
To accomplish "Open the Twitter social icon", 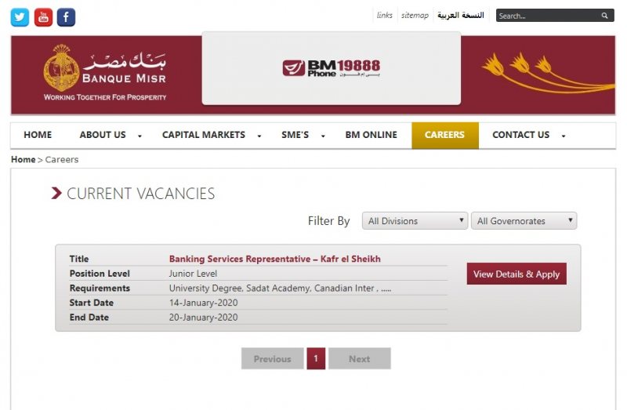I will click(x=20, y=17).
